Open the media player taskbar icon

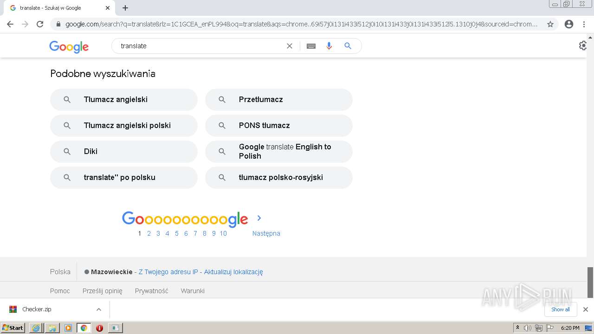tap(68, 328)
